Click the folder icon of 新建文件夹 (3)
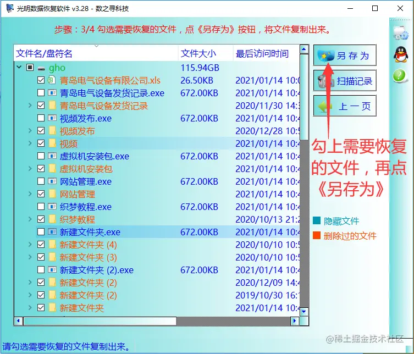Screen dimensions: 414x354 coord(52,257)
